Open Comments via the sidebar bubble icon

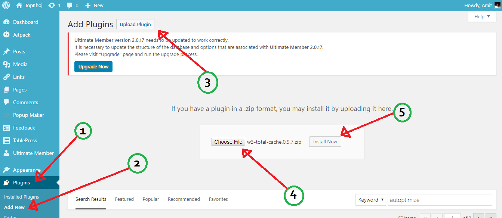(6, 102)
